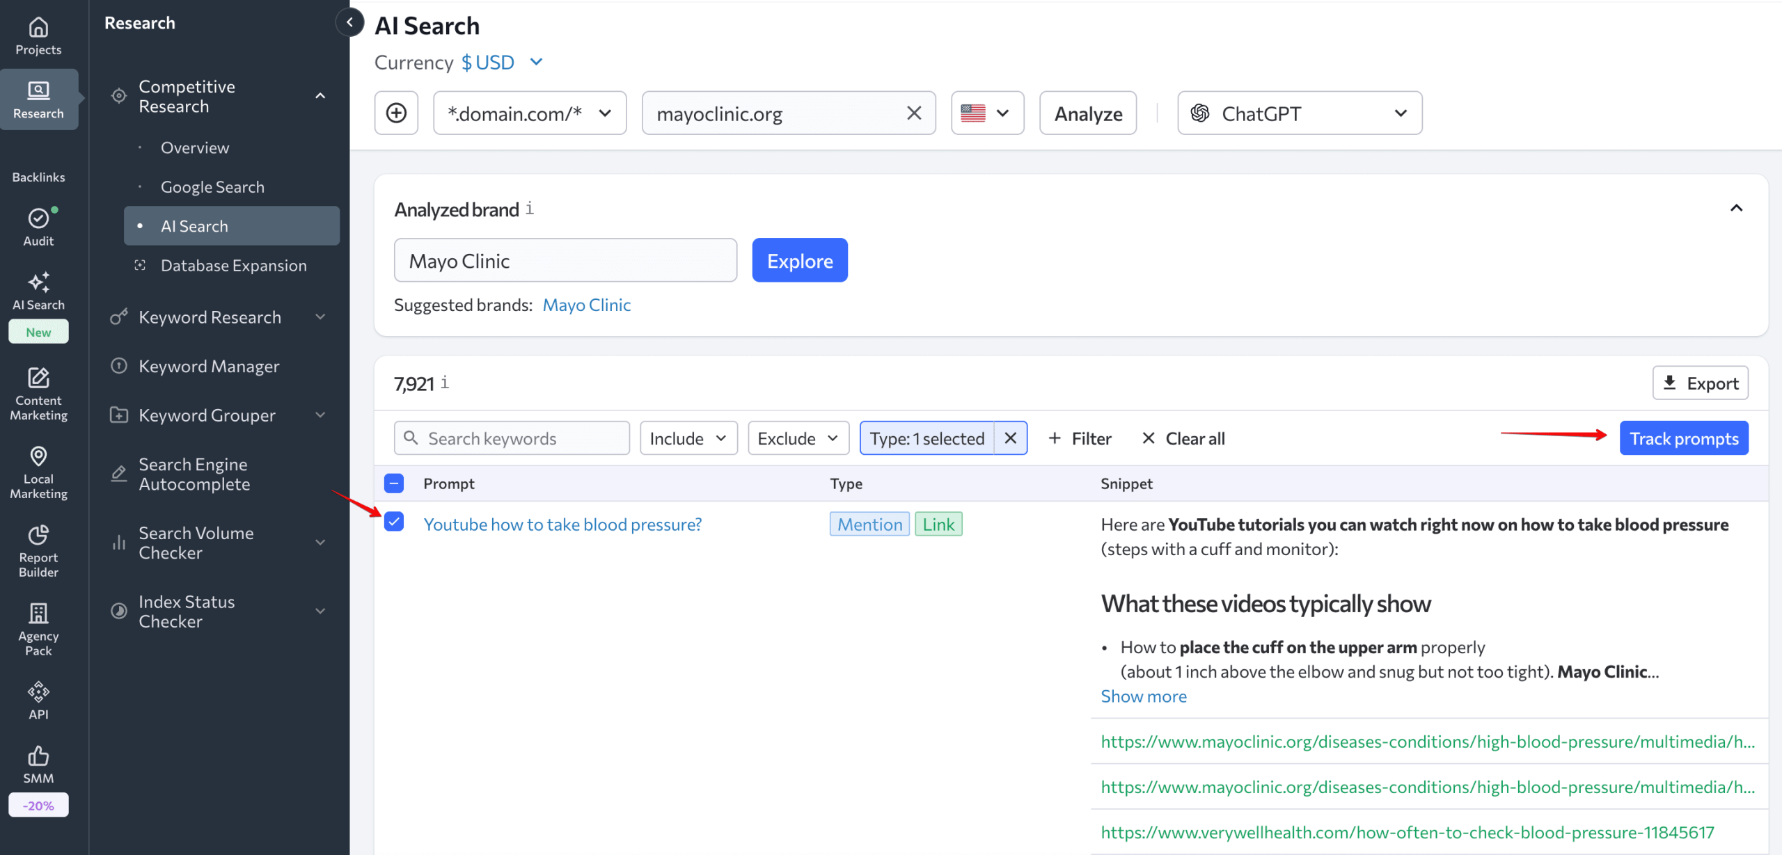The width and height of the screenshot is (1782, 855).
Task: Open the Include keywords dropdown
Action: click(688, 438)
